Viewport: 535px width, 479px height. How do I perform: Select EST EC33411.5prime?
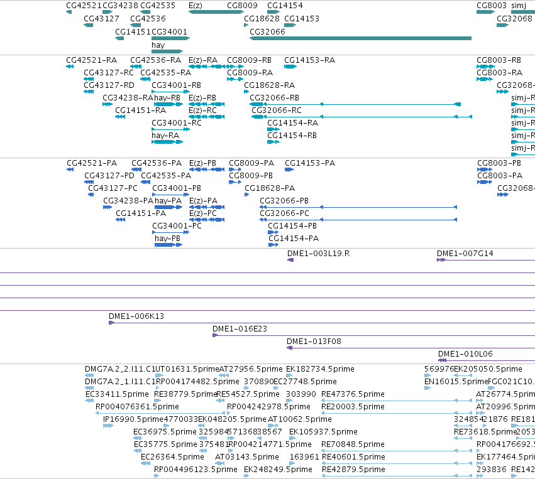pyautogui.click(x=117, y=394)
